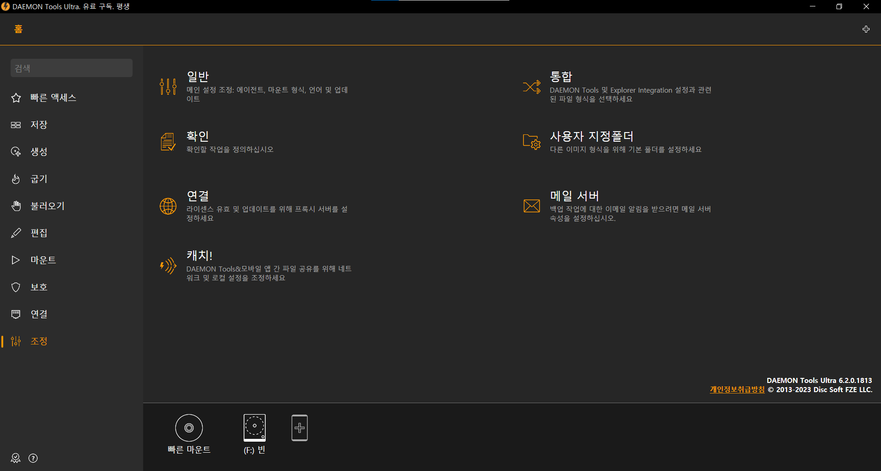Click the DAEMON Tools Ultra 6.2.0.1813 version text

pos(820,380)
